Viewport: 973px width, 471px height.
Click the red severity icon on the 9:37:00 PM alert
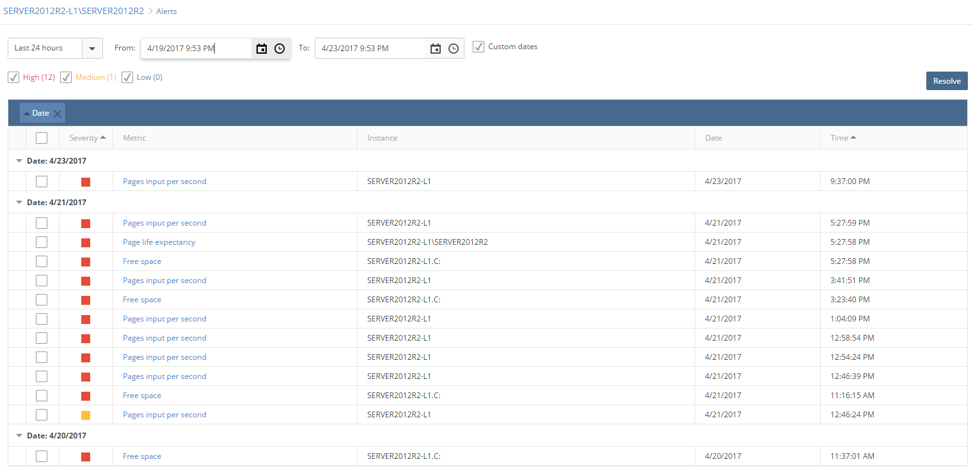[x=85, y=181]
